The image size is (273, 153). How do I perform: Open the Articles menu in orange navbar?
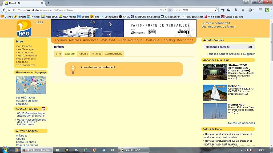coord(75,40)
